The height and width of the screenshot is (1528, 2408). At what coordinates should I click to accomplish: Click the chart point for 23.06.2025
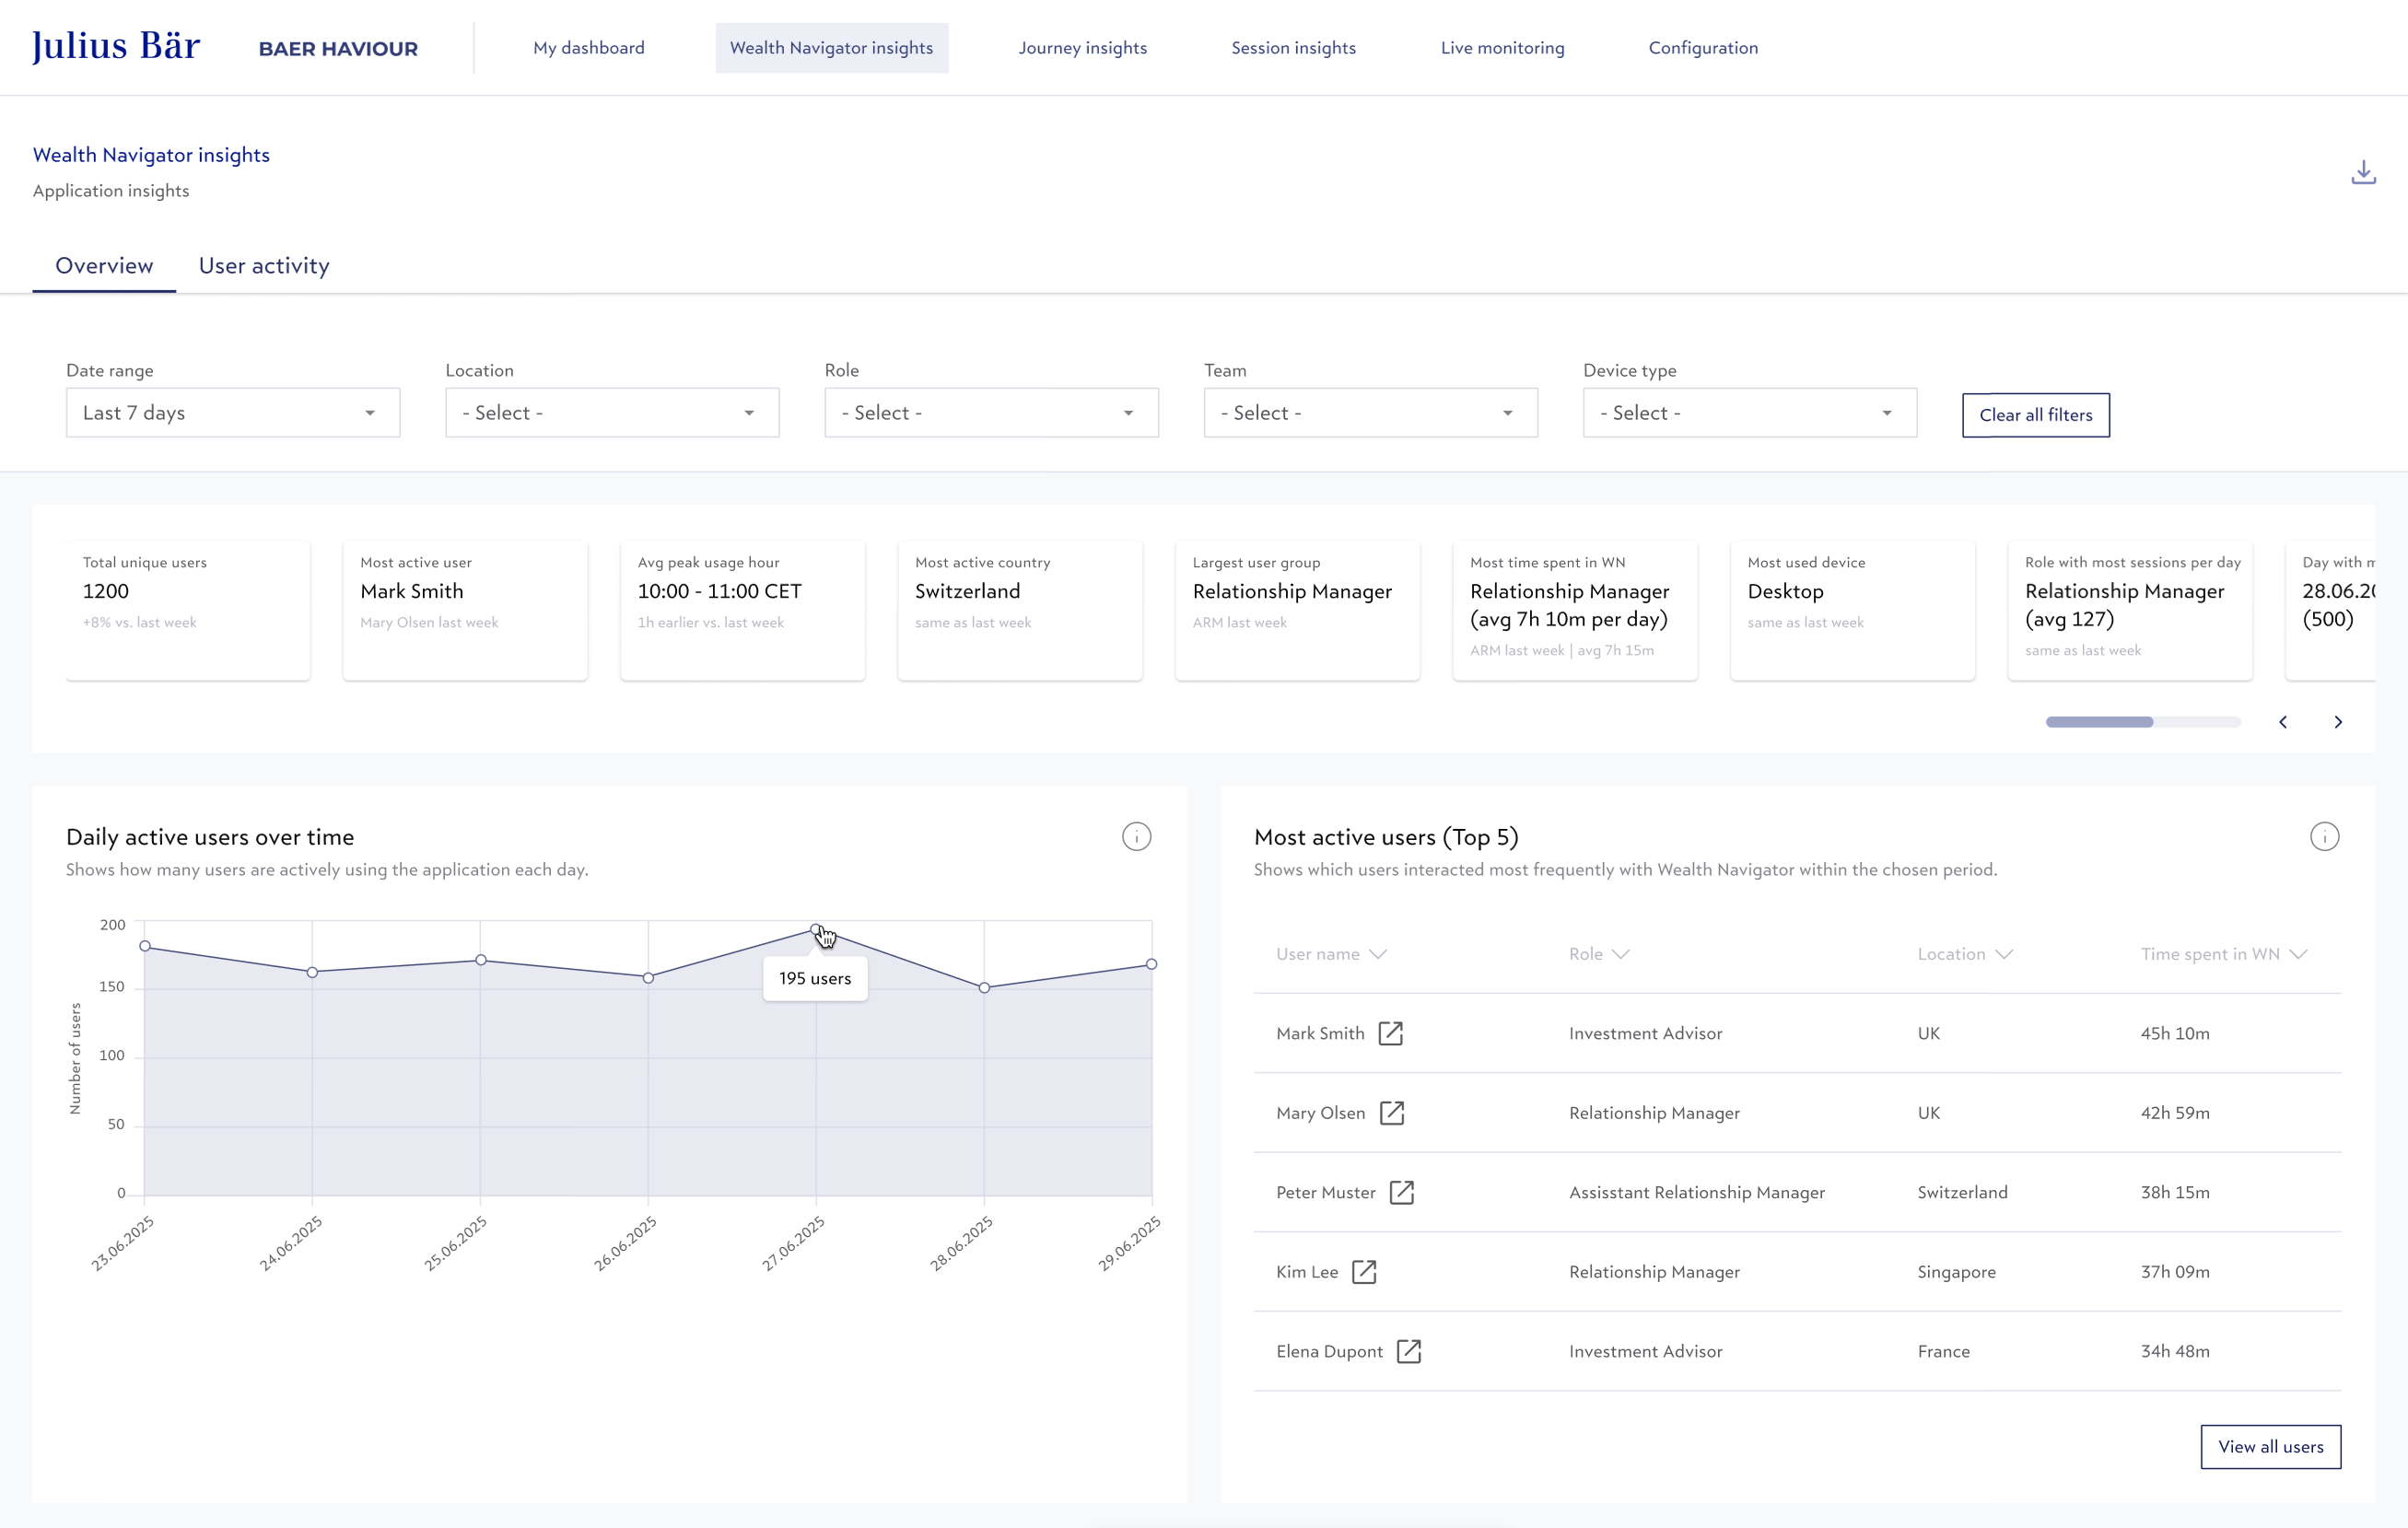(145, 946)
